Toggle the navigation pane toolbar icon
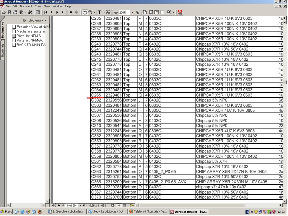Viewport: 288px width, 216px height. (x=38, y=12)
